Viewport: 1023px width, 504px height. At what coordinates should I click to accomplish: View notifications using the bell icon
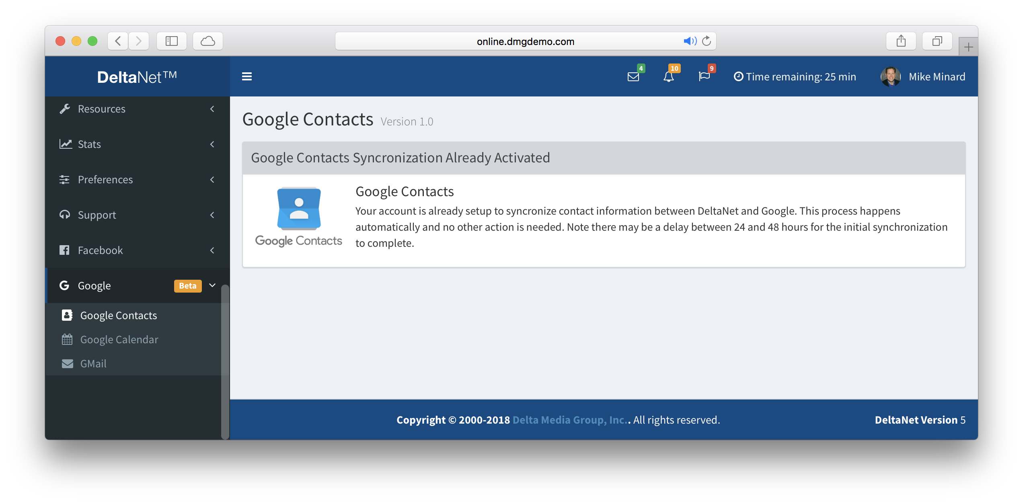point(669,77)
